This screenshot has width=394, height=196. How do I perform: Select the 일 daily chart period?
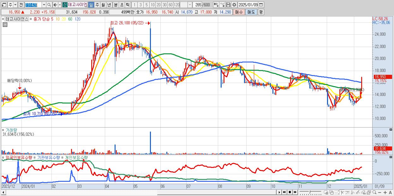[91, 5]
